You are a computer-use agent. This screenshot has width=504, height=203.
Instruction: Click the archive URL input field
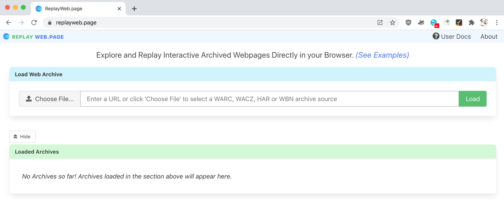269,99
